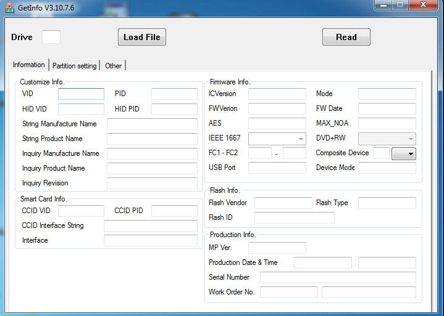
Task: Click the Inquiry Revision field
Action: coord(152,183)
